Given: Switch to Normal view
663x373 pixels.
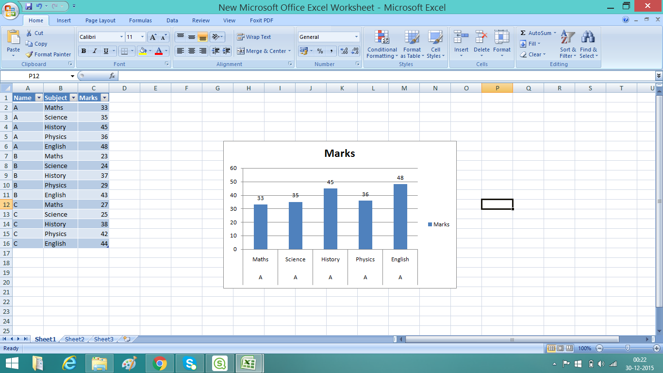Looking at the screenshot, I should 551,348.
